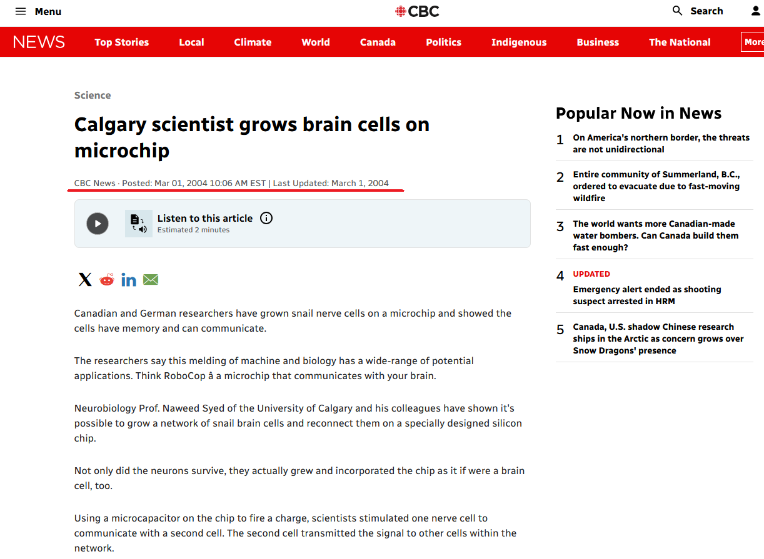
Task: Click the red UPDATED label
Action: click(591, 274)
